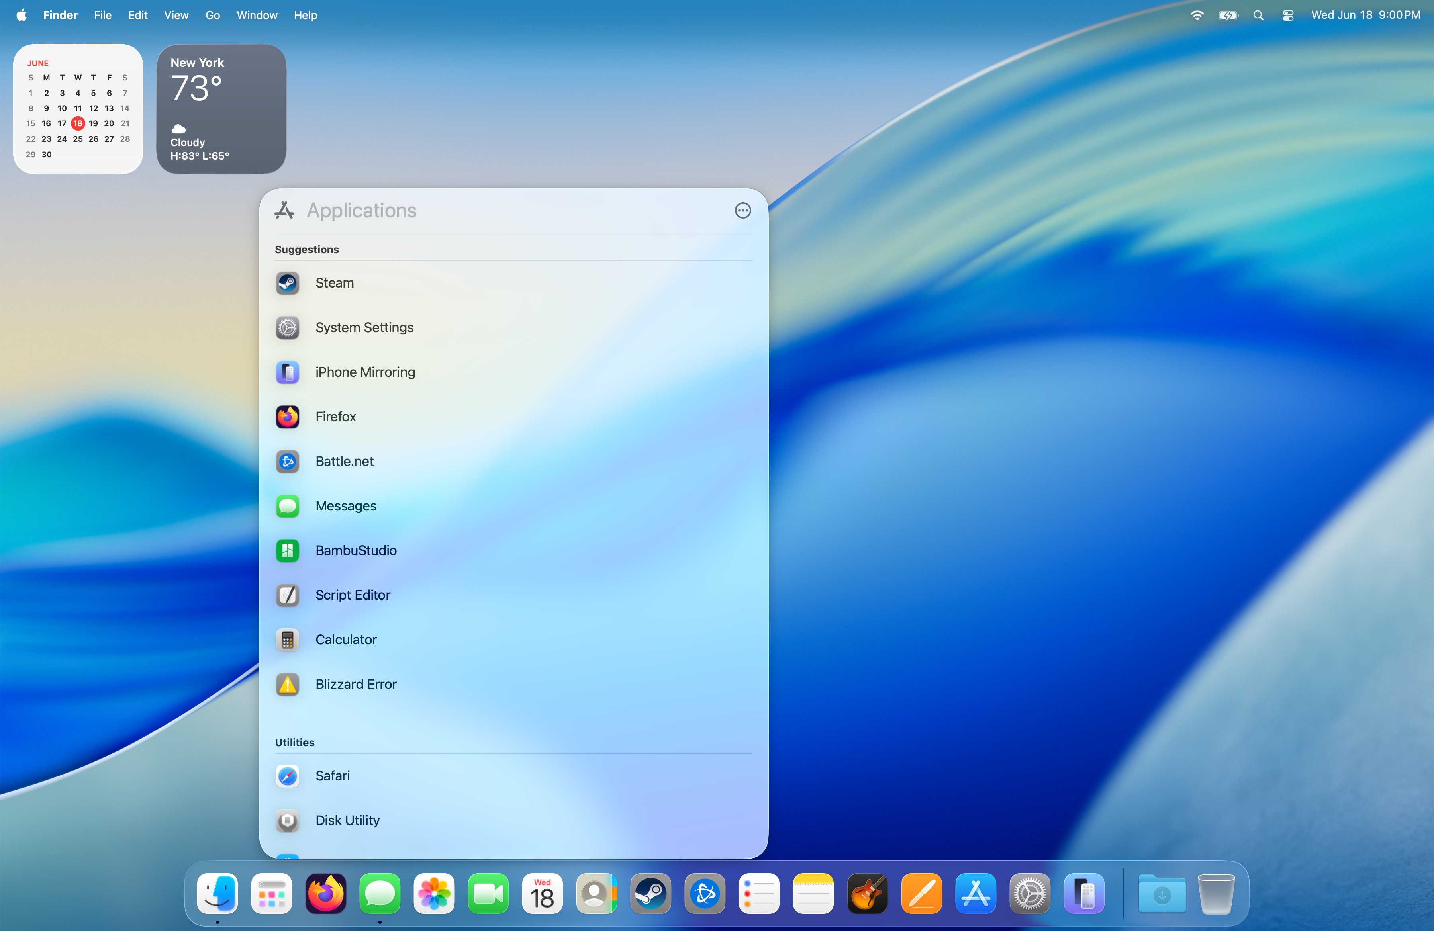Open the File menu
Image resolution: width=1434 pixels, height=931 pixels.
102,15
